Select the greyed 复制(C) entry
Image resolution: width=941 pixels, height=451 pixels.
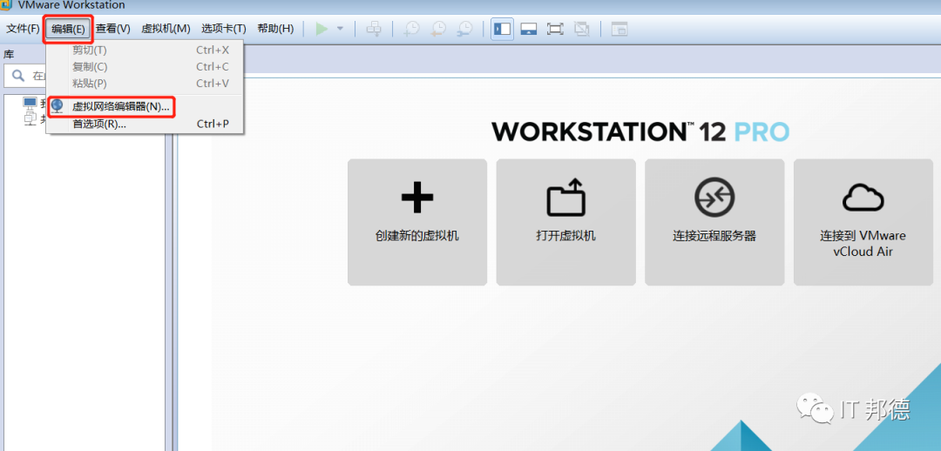[144, 66]
